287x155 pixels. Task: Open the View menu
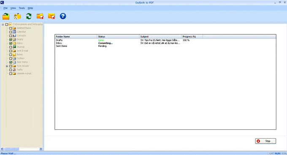[13, 8]
